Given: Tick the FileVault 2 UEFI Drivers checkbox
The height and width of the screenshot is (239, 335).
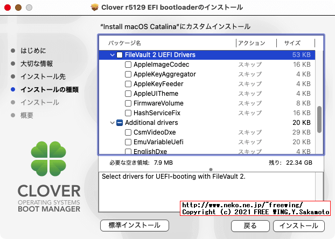Looking at the screenshot, I should (x=120, y=55).
